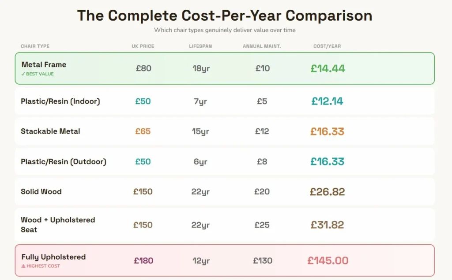Viewport: 452px width, 280px height.
Task: Select the Fully Upholstered row label
Action: click(x=53, y=257)
